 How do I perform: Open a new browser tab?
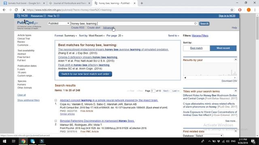(142, 3)
